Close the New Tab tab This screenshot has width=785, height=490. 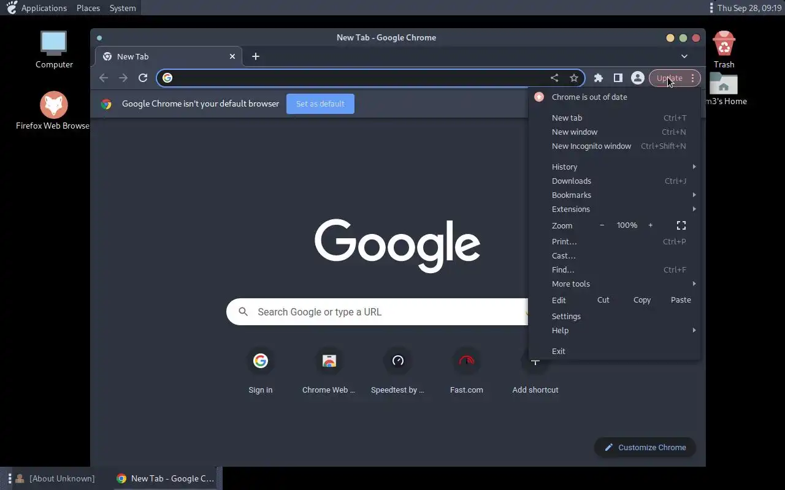point(232,56)
